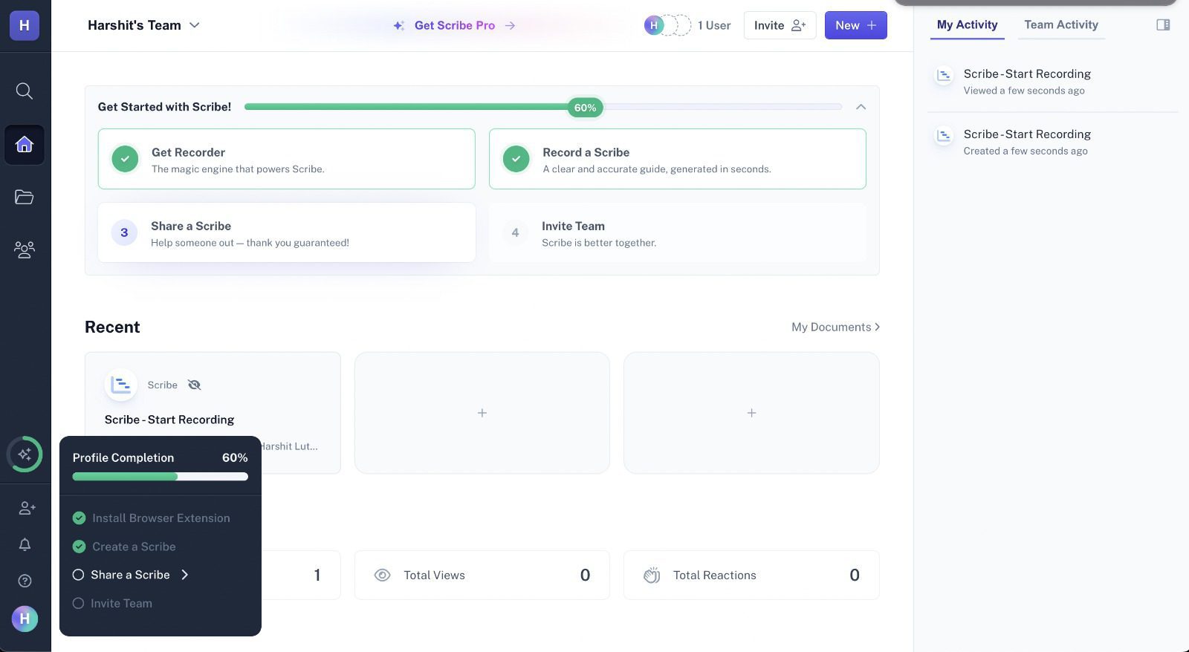Open step 3 Share a Scribe card
1189x652 pixels.
[287, 232]
